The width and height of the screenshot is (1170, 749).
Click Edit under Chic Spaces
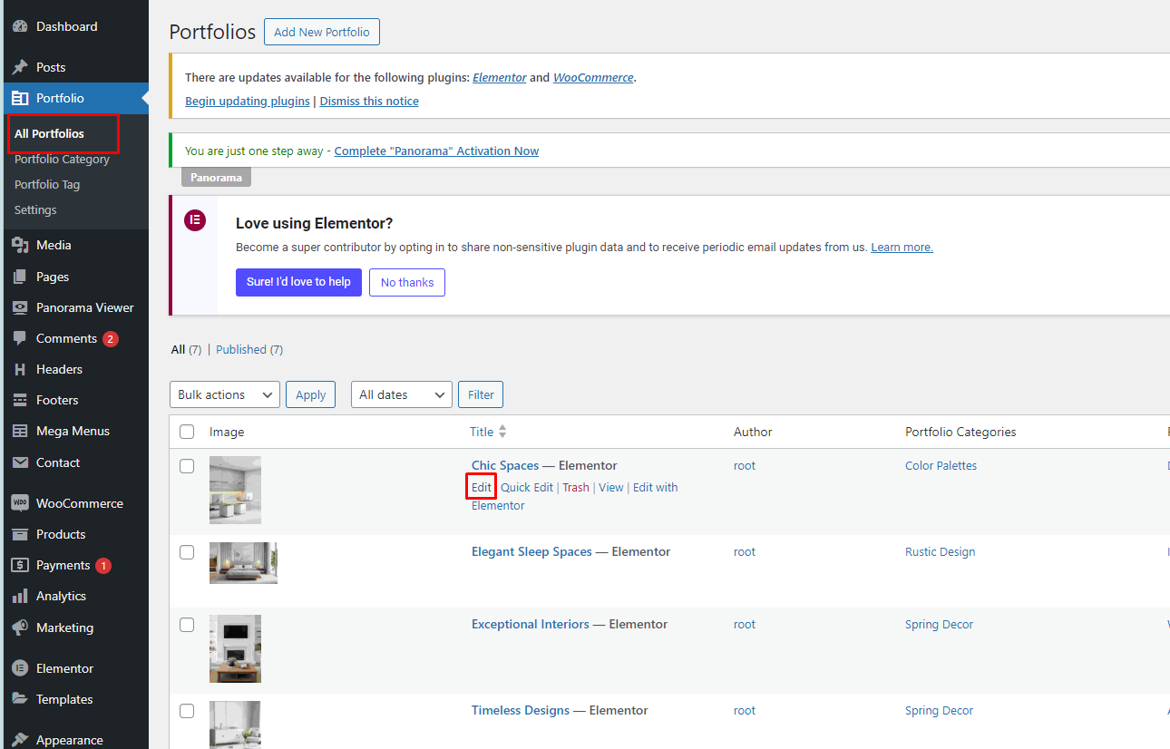(x=482, y=487)
